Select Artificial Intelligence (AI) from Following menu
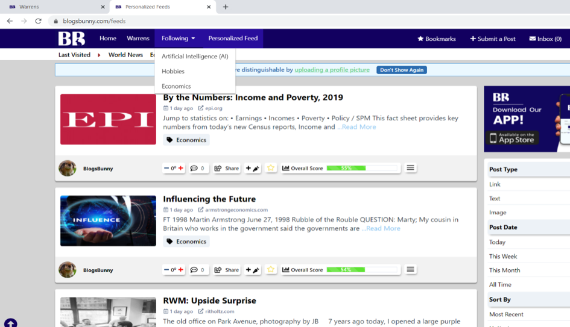 (x=195, y=56)
